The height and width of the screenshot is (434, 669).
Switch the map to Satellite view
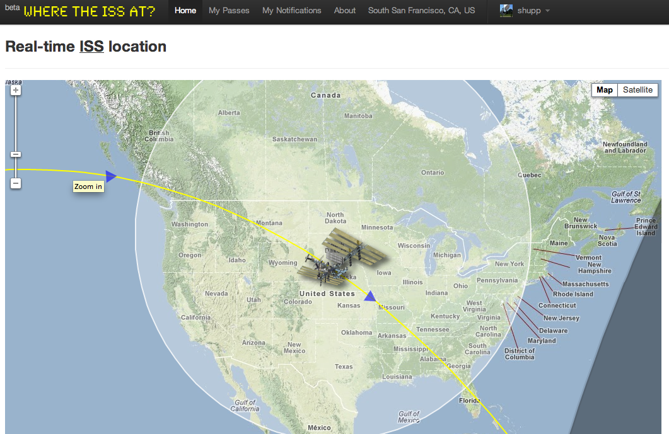pyautogui.click(x=637, y=90)
